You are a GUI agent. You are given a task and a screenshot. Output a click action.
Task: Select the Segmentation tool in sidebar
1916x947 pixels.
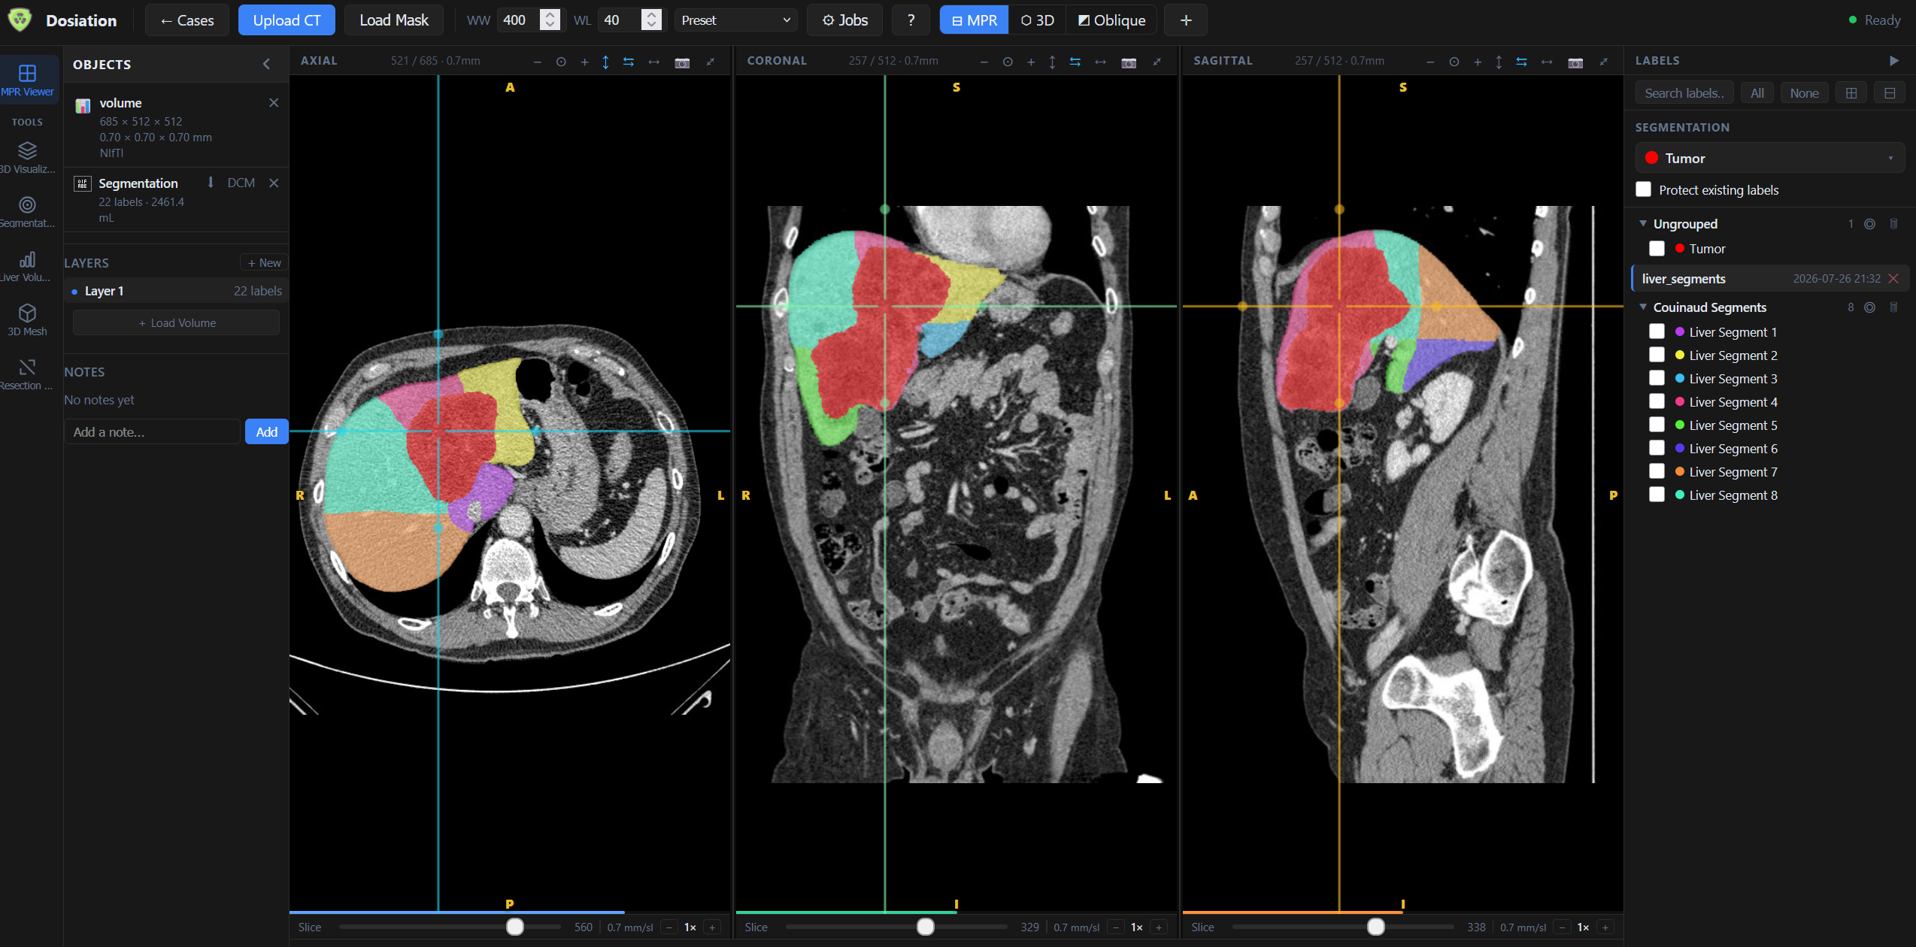pyautogui.click(x=28, y=212)
